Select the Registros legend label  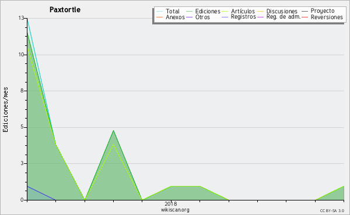click(x=243, y=17)
